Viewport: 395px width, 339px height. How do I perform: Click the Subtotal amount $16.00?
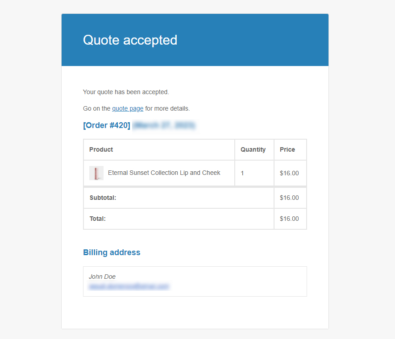[289, 198]
